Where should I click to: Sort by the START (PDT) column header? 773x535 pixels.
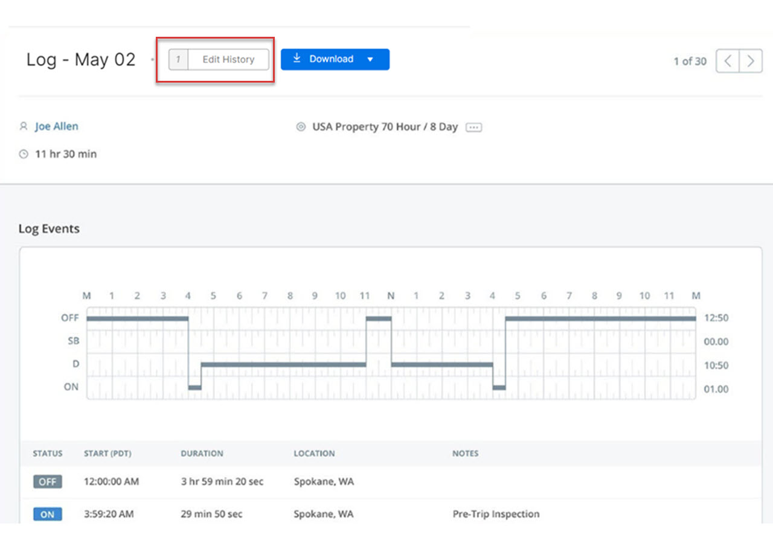107,454
